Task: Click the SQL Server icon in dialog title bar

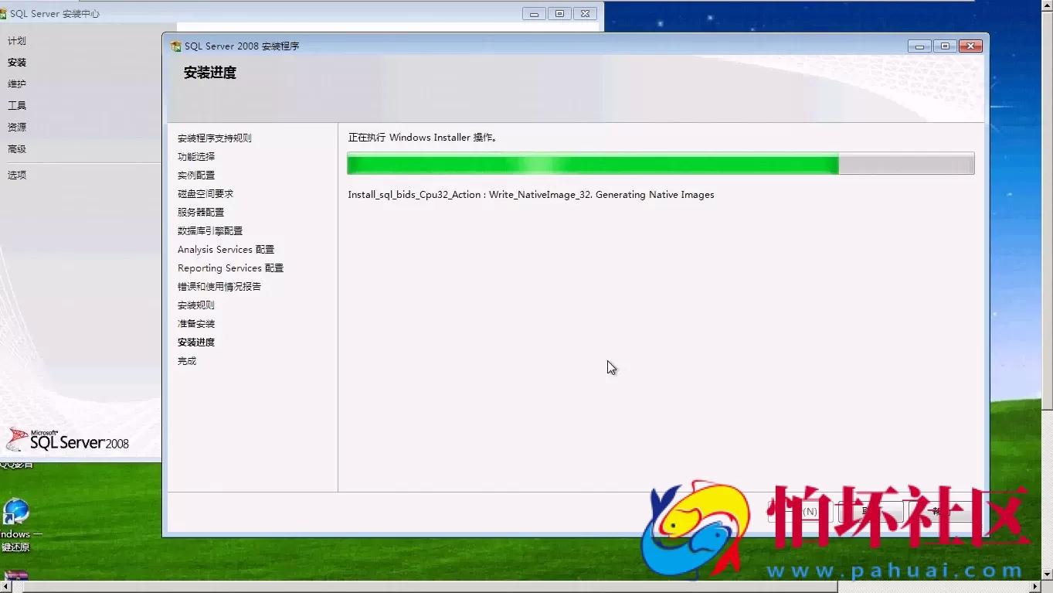Action: pyautogui.click(x=175, y=46)
